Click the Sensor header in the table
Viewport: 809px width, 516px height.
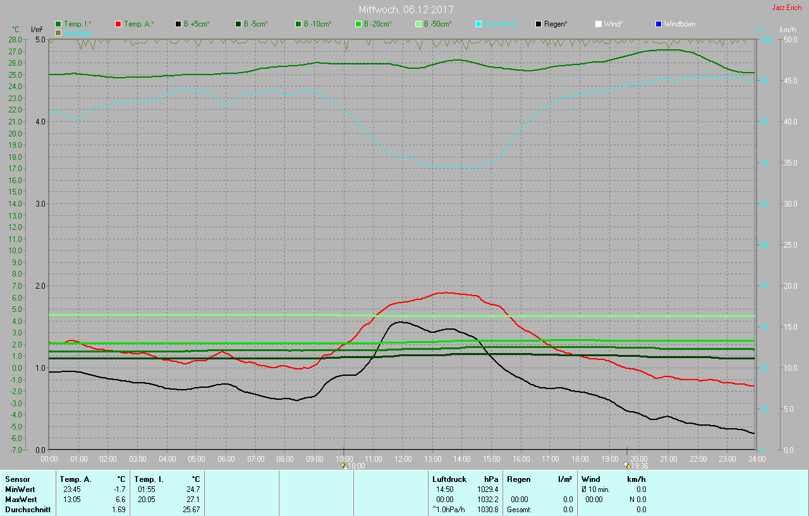point(18,479)
